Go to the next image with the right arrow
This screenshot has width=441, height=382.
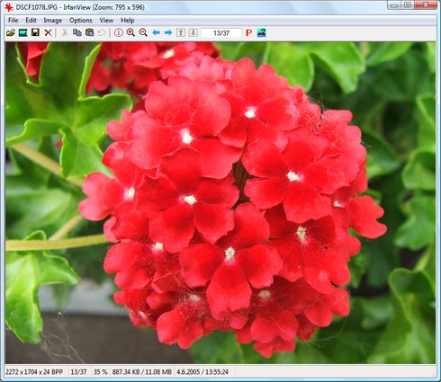click(x=168, y=32)
